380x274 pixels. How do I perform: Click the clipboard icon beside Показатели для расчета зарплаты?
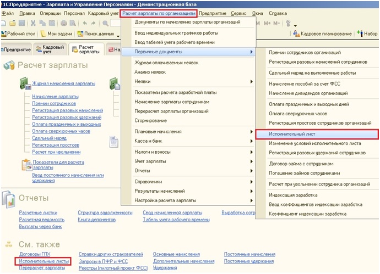pos(27,165)
